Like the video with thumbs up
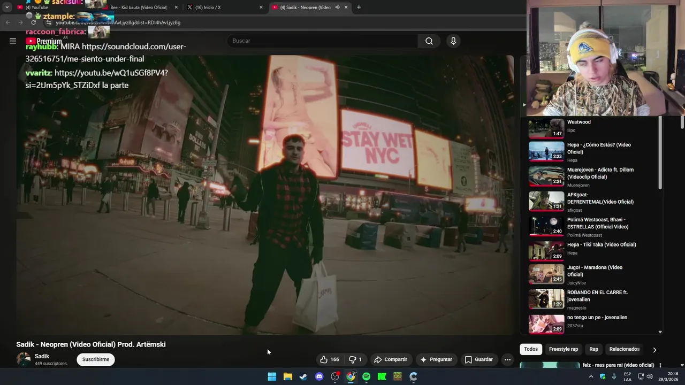Viewport: 685px width, 385px height. point(329,359)
